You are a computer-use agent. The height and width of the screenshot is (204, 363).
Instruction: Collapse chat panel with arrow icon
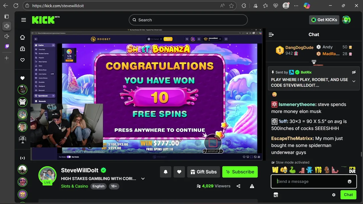click(271, 35)
